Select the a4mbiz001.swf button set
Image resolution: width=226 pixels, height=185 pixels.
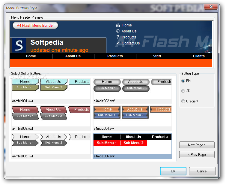(x=51, y=91)
